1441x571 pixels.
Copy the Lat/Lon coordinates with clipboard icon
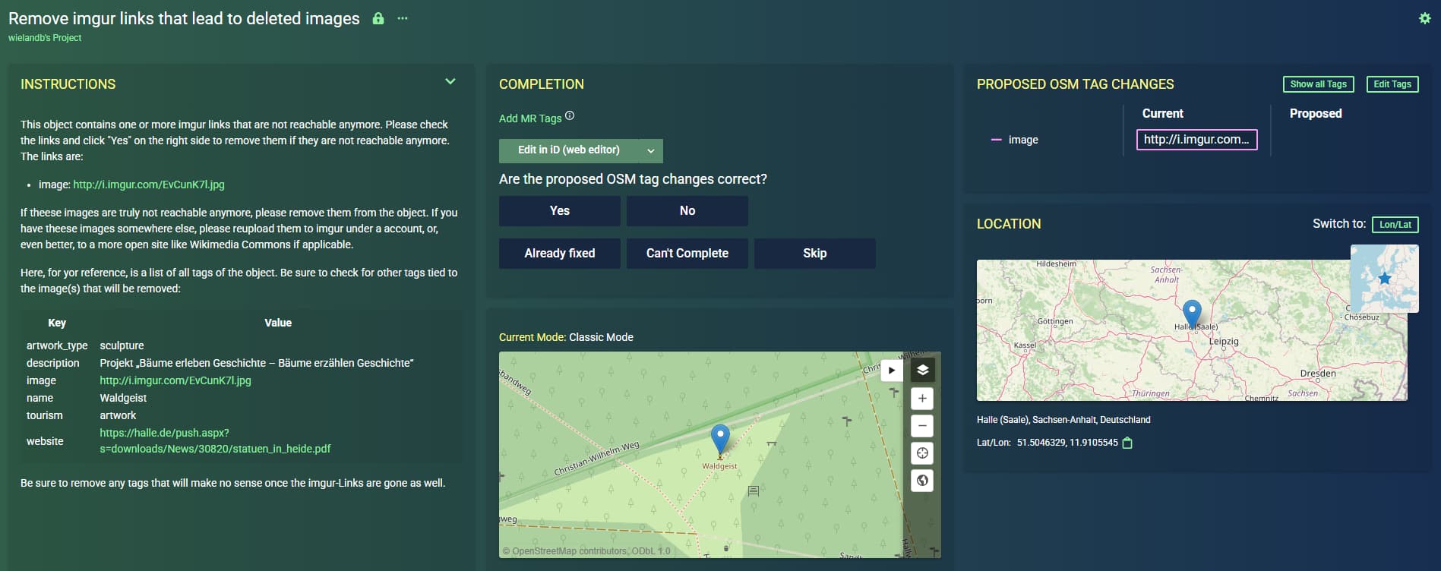pyautogui.click(x=1127, y=443)
